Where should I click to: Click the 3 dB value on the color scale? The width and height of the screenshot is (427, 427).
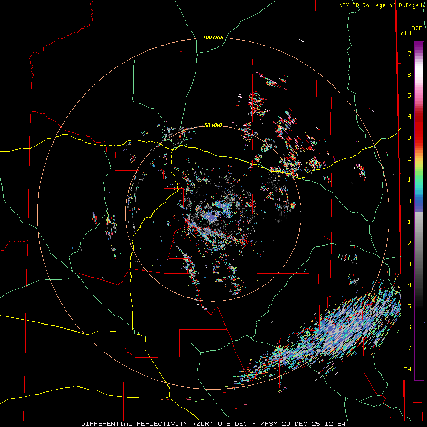[409, 138]
